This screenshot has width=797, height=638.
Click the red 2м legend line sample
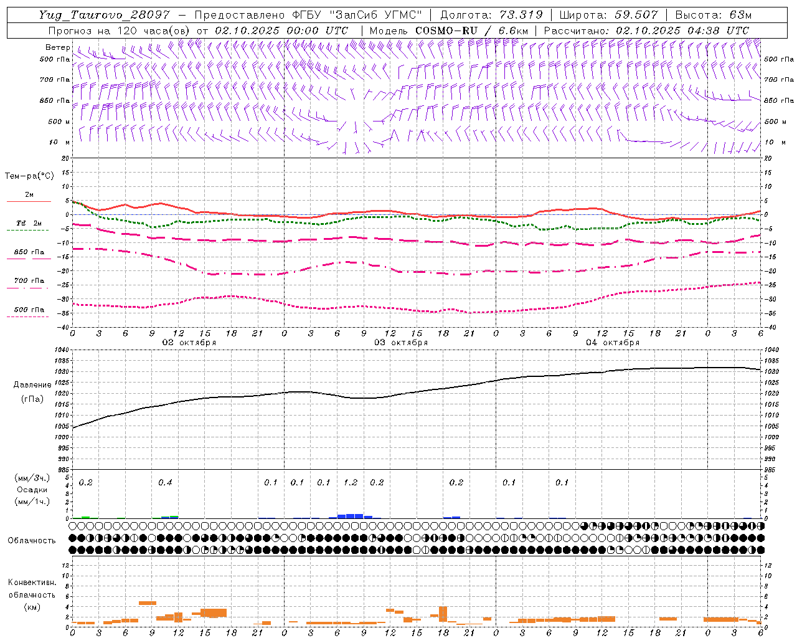(29, 202)
